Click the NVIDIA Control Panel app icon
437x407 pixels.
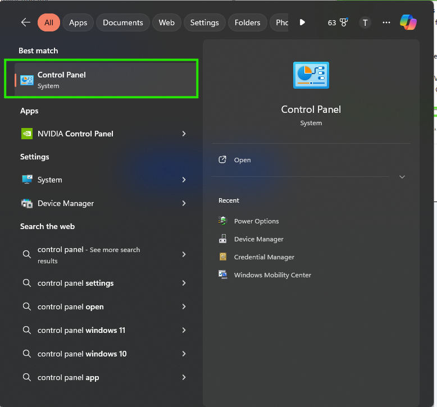tap(27, 134)
